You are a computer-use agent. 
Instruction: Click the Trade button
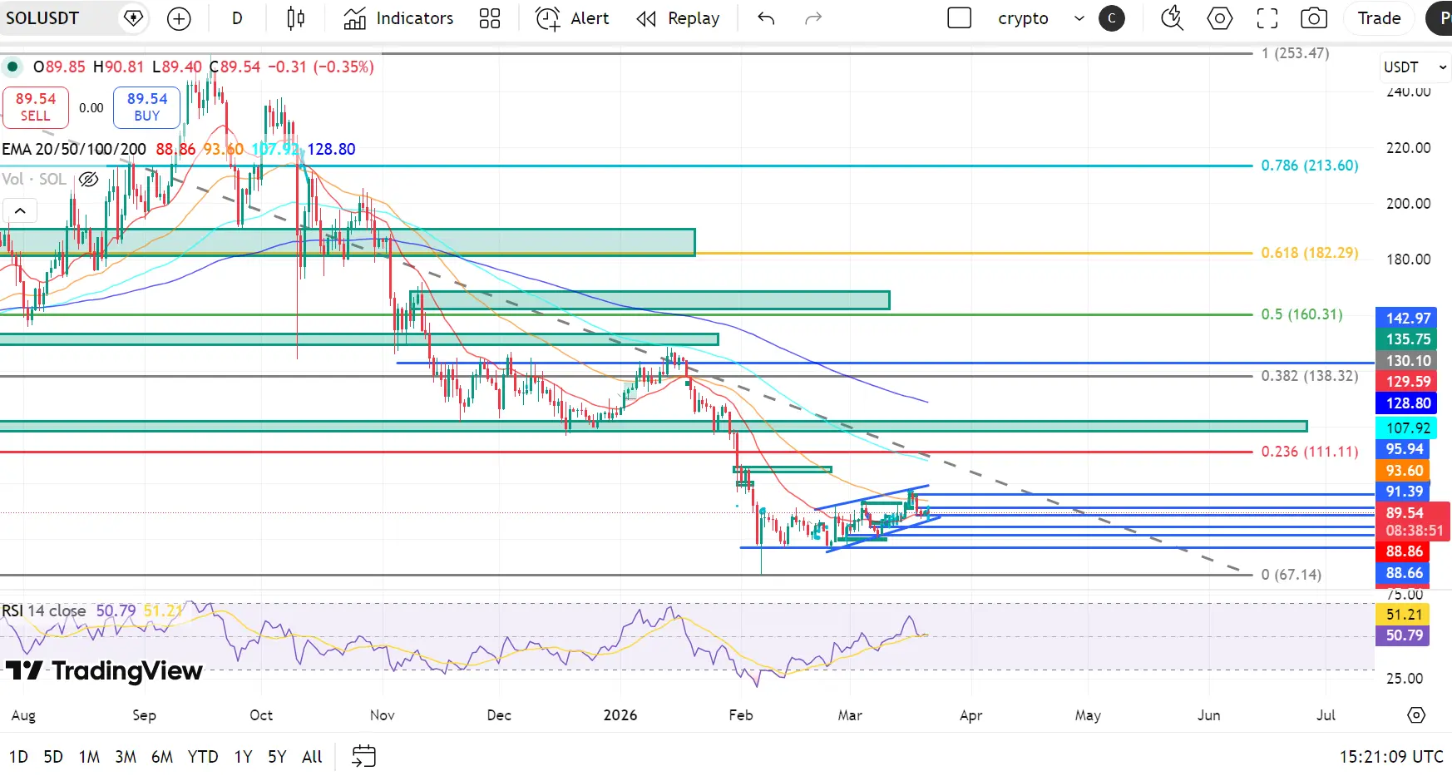1379,18
